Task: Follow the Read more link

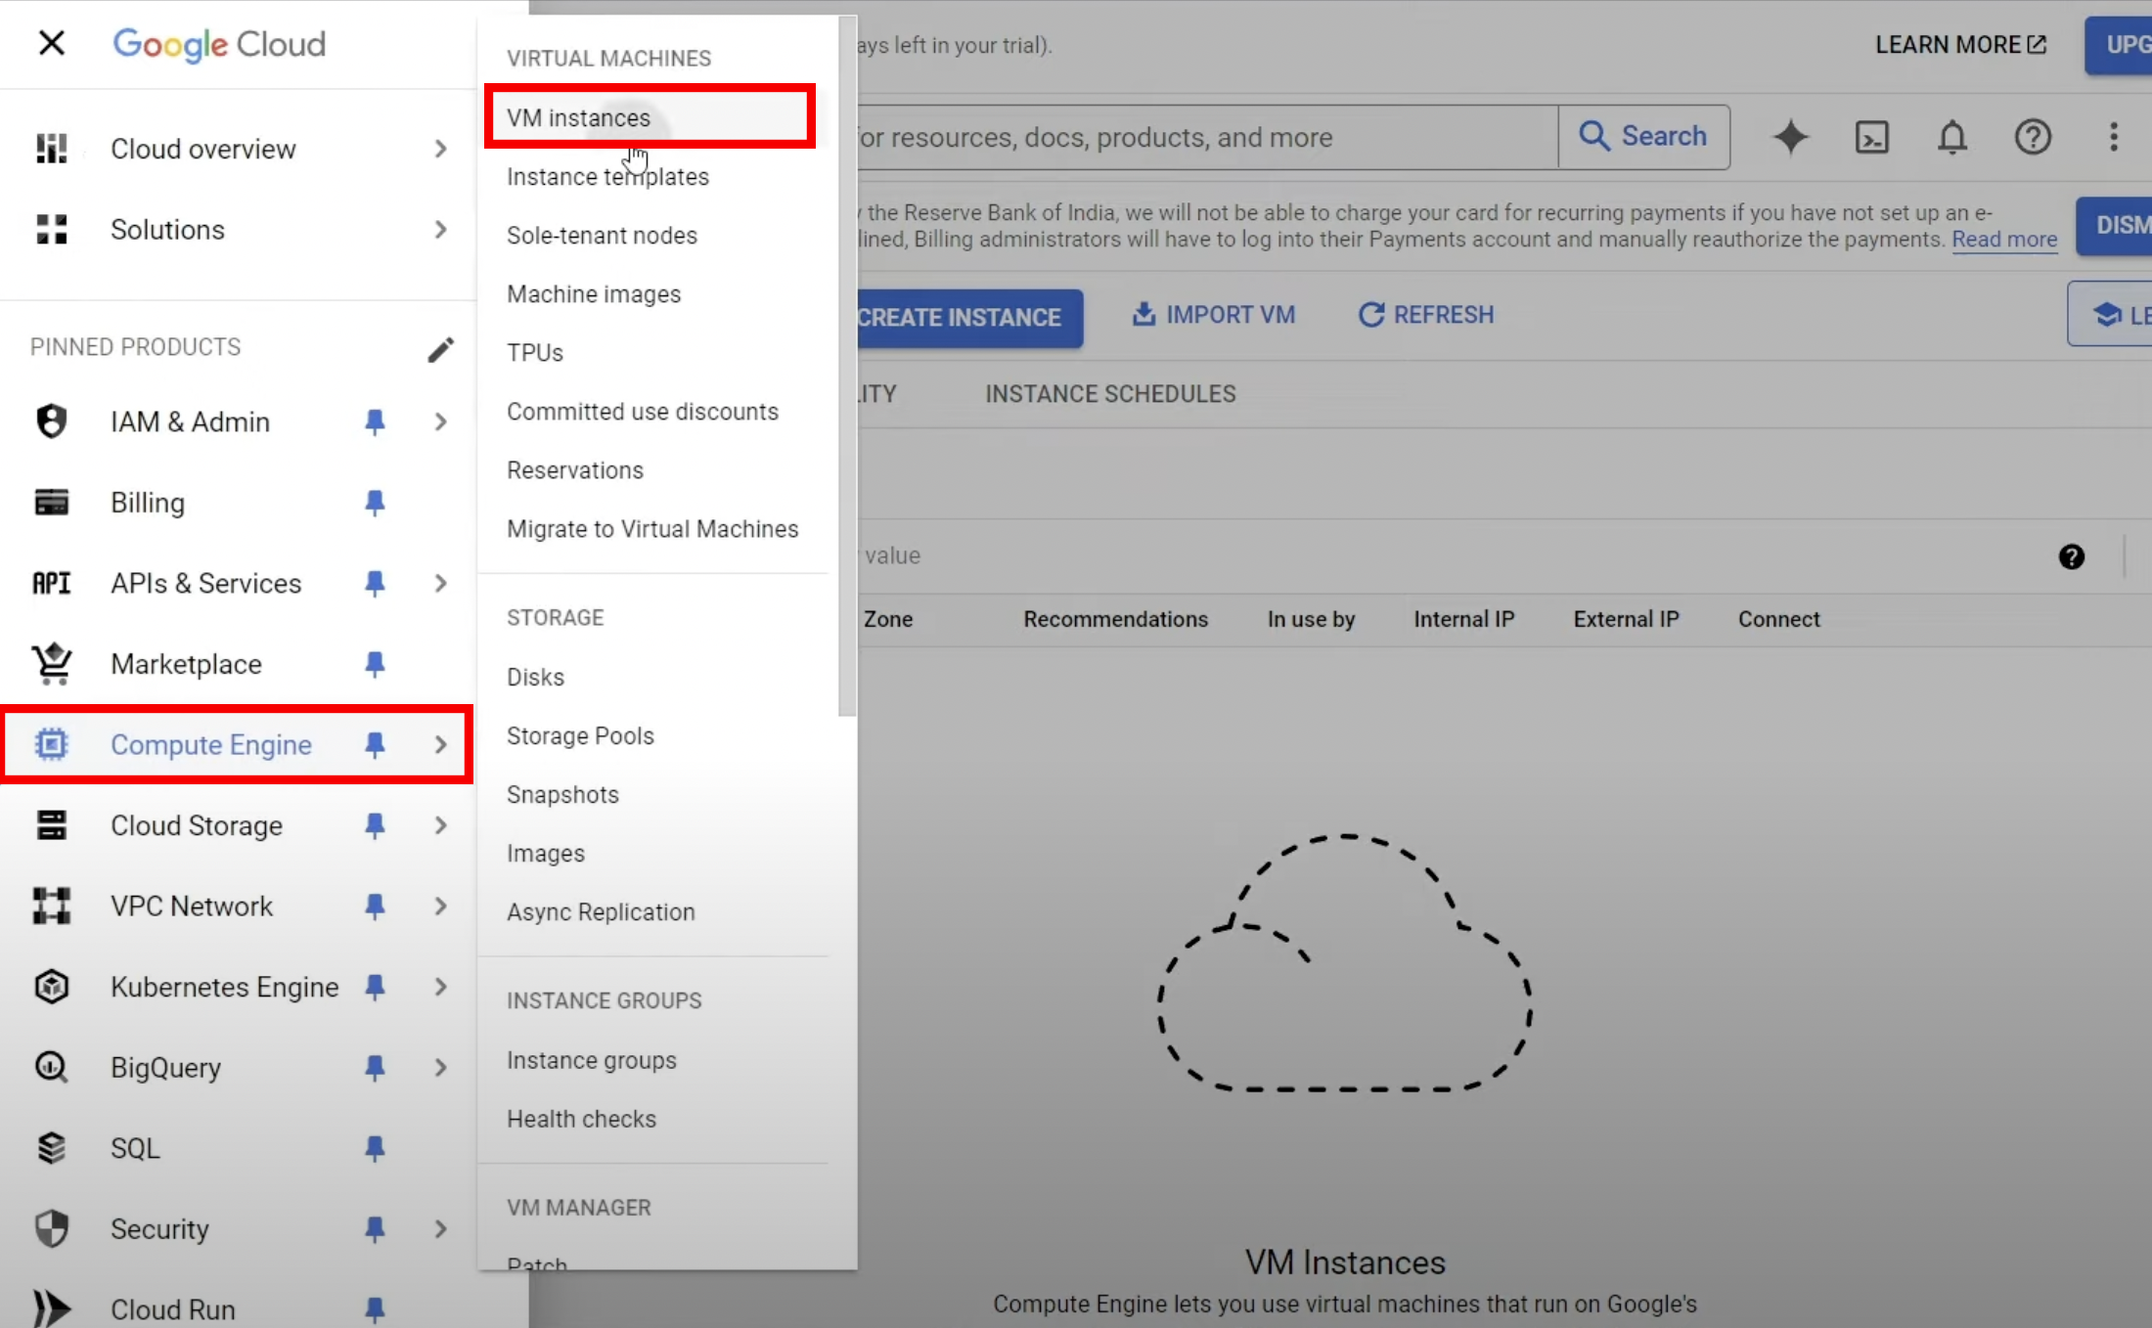Action: [x=2003, y=240]
